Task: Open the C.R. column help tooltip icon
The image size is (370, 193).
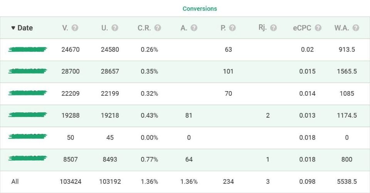Action: 158,28
